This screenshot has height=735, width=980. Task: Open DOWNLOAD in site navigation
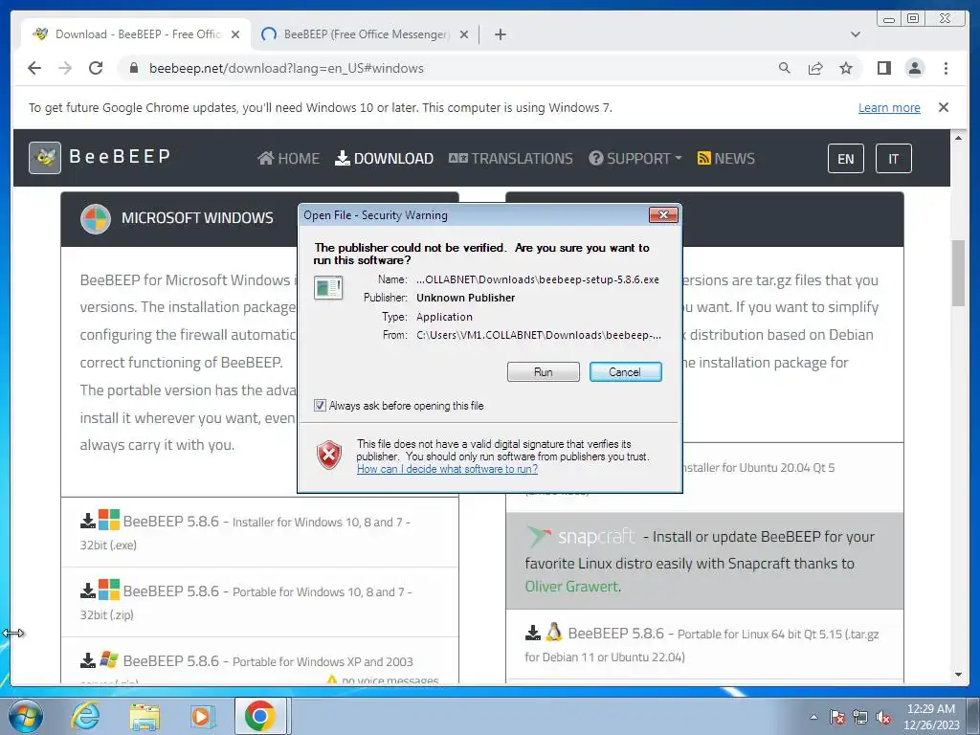coord(384,158)
